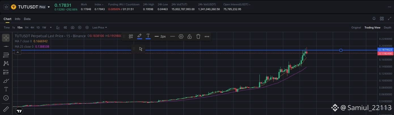
Task: Expand chart to fullscreen
Action: click(x=389, y=19)
